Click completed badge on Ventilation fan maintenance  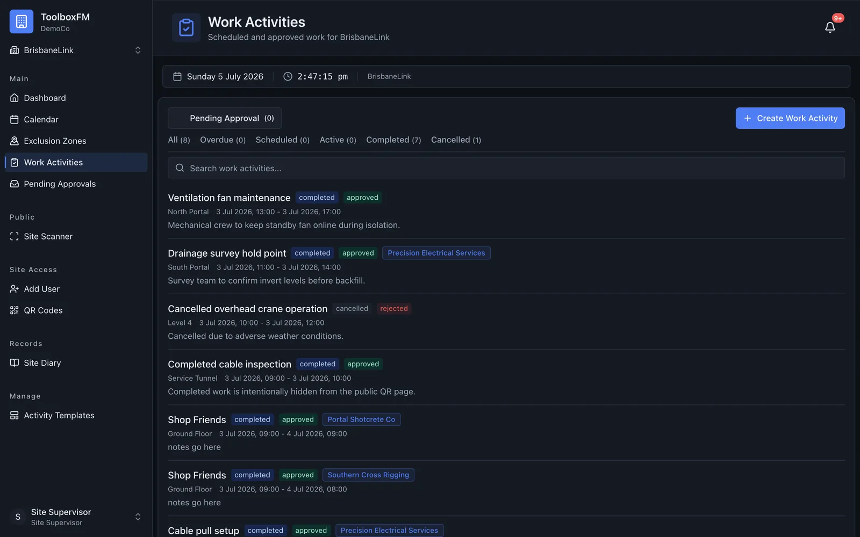click(x=317, y=198)
